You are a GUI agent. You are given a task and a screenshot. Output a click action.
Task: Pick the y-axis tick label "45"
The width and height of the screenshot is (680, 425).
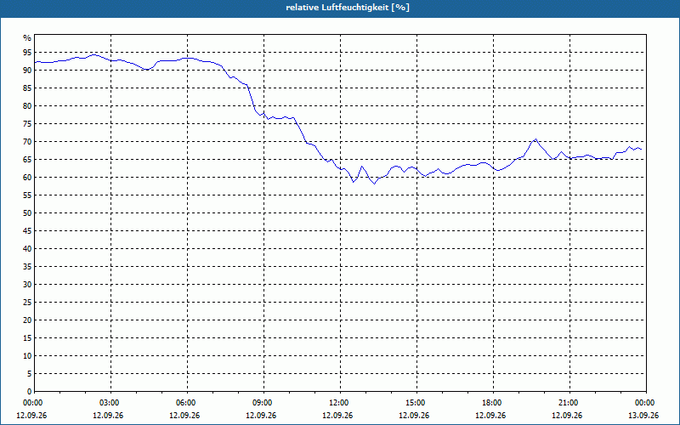[27, 230]
